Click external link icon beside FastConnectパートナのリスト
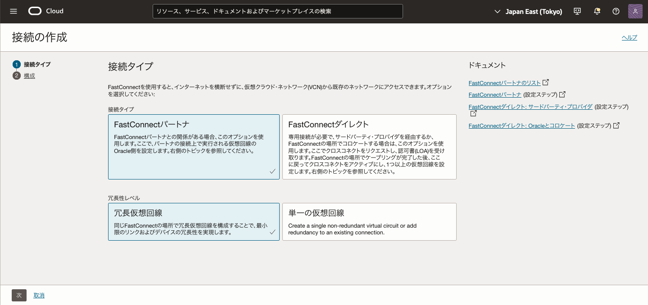Image resolution: width=648 pixels, height=305 pixels. [x=546, y=83]
